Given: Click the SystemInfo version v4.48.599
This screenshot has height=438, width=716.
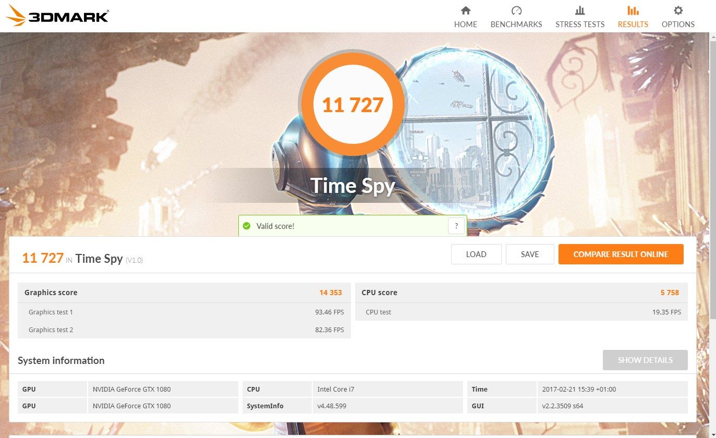Looking at the screenshot, I should click(332, 406).
